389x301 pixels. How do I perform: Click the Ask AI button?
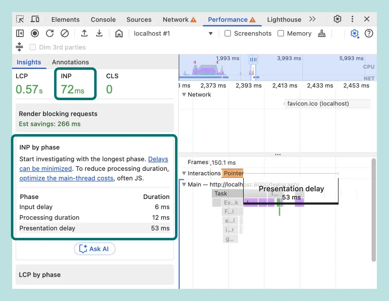tap(95, 249)
